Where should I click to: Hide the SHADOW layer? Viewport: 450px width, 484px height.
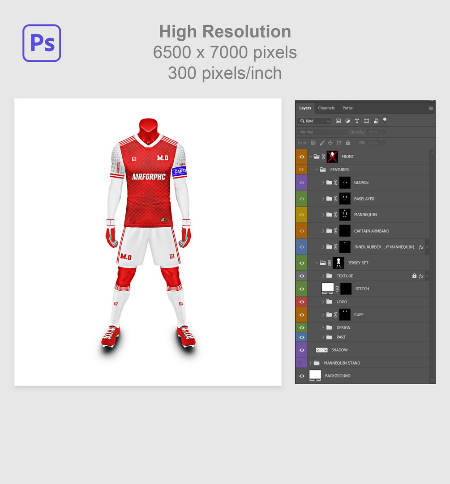tap(302, 350)
